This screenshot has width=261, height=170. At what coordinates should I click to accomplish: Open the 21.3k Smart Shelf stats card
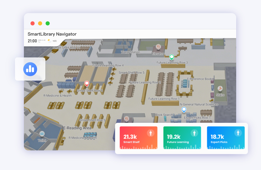(x=139, y=138)
